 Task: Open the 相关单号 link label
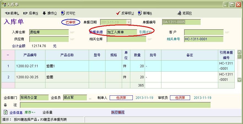[x=173, y=39]
